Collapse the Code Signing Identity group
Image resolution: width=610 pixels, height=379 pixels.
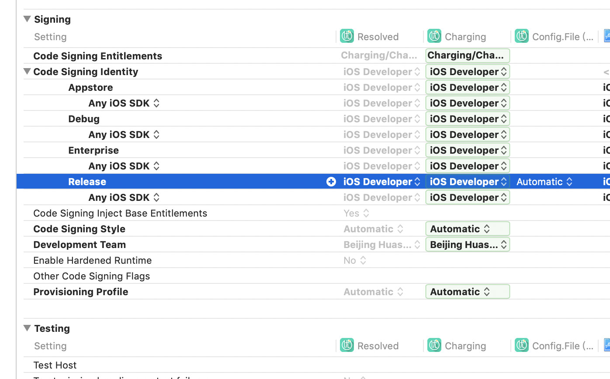click(27, 72)
